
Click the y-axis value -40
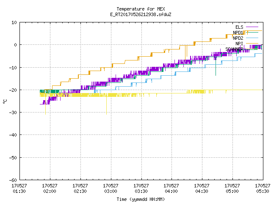[x=13, y=135]
